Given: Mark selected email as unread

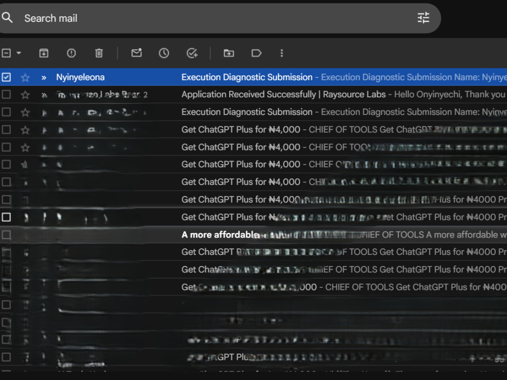Looking at the screenshot, I should click(x=136, y=53).
